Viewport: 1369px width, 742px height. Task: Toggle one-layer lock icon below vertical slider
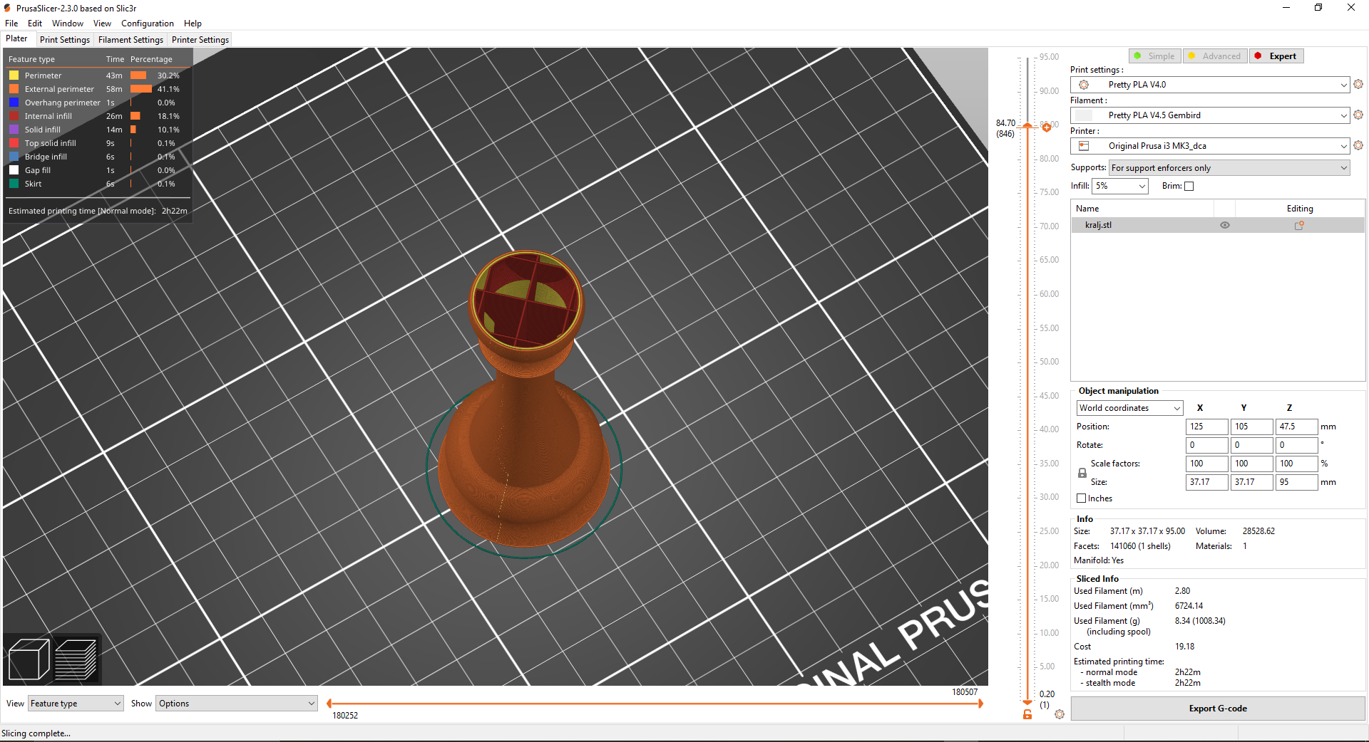[1027, 714]
